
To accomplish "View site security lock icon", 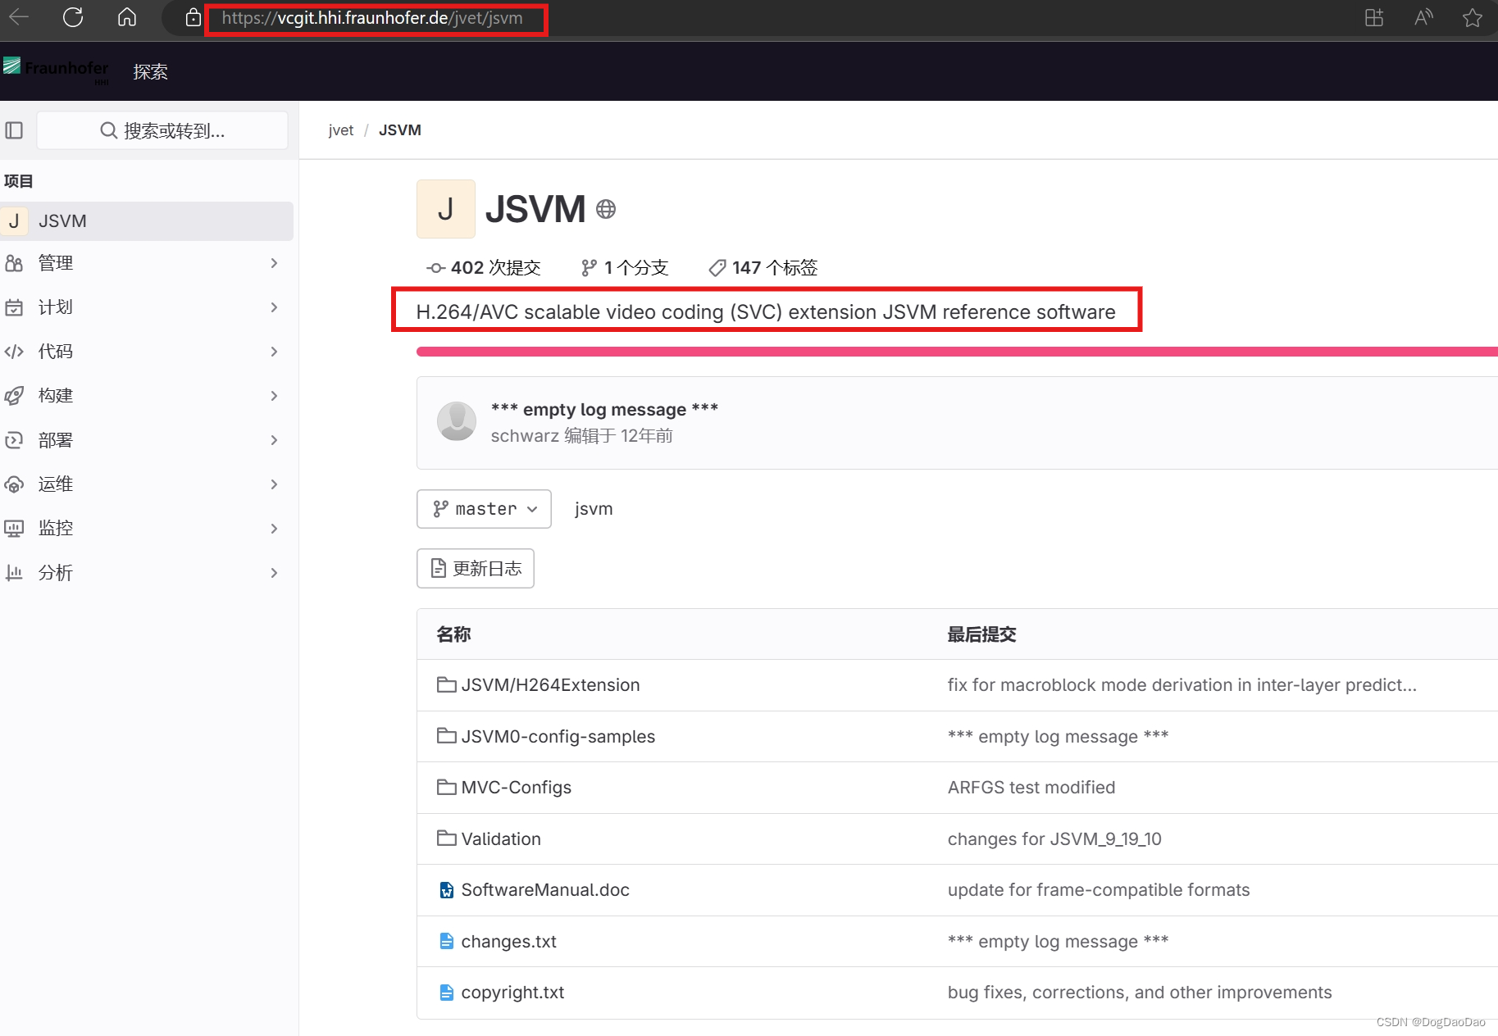I will [193, 18].
